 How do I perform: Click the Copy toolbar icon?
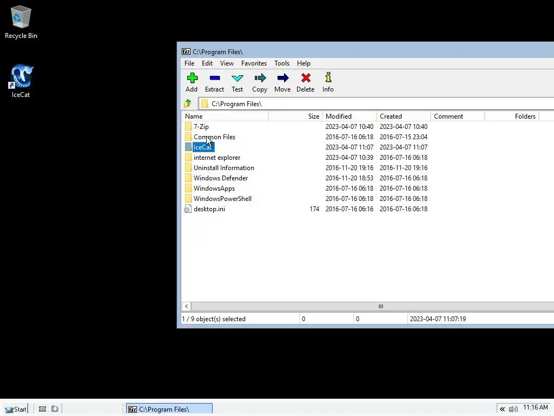(260, 78)
